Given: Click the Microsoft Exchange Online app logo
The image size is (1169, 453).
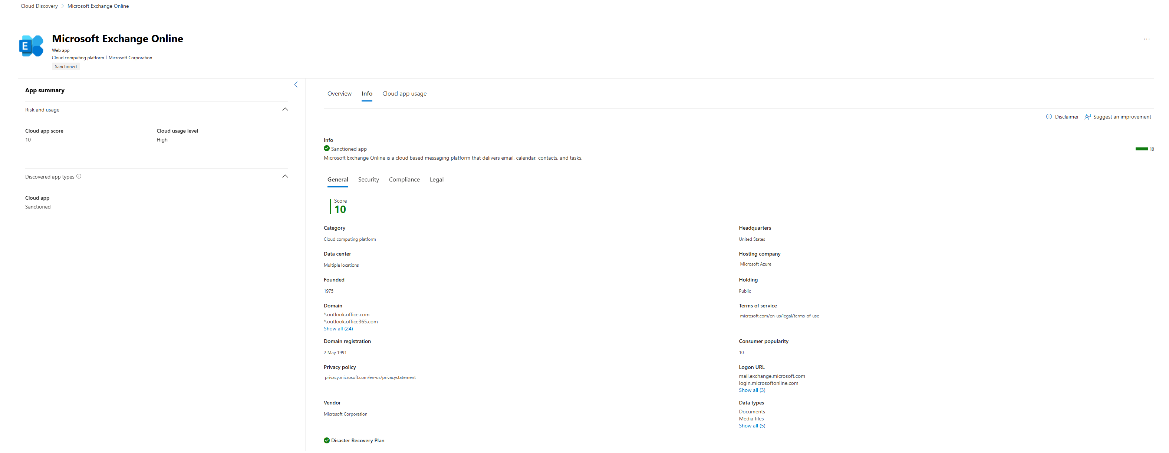Looking at the screenshot, I should tap(31, 46).
